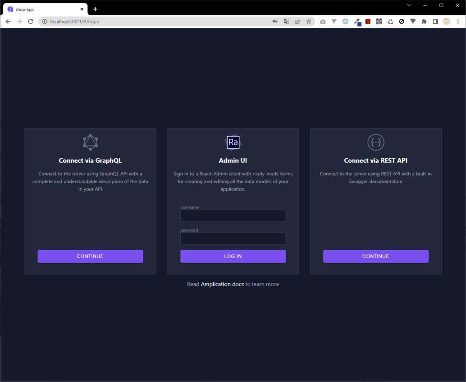The height and width of the screenshot is (382, 466).
Task: Bookmark this tab with star icon
Action: click(x=309, y=21)
